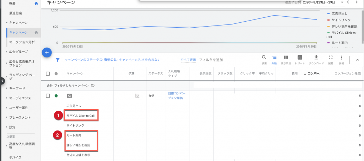364x161 pixels.
Task: Expand 設定 sidebar item
Action: point(7,127)
